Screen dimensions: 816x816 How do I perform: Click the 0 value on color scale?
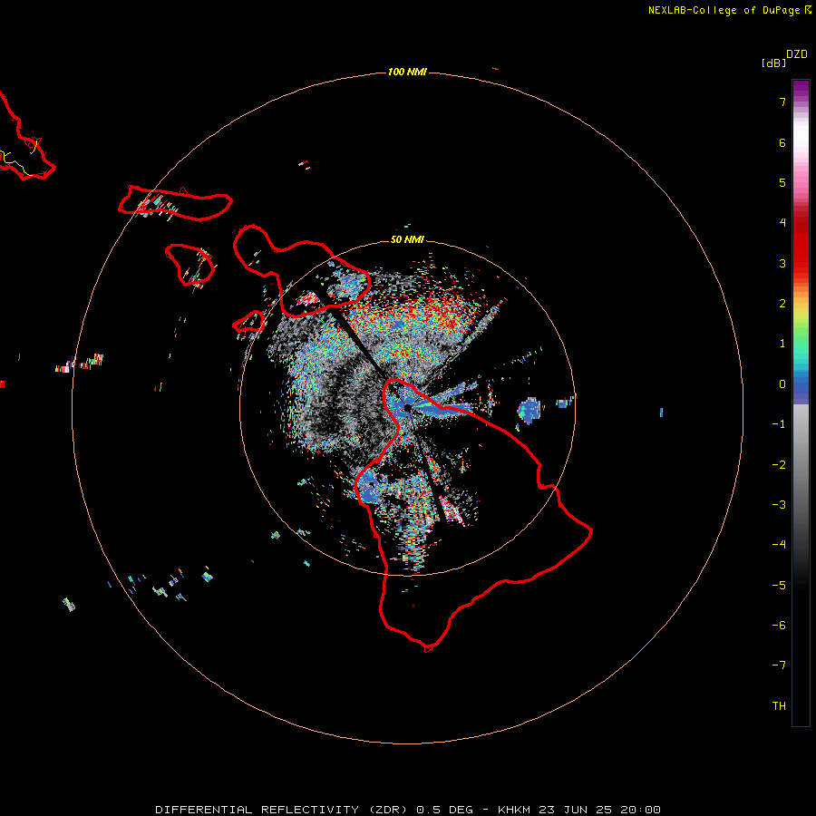pos(782,384)
